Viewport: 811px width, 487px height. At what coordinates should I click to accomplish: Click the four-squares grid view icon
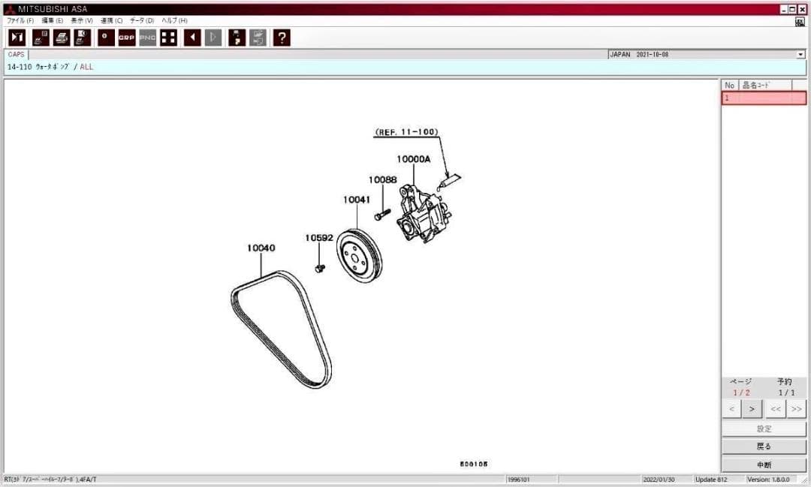click(169, 38)
